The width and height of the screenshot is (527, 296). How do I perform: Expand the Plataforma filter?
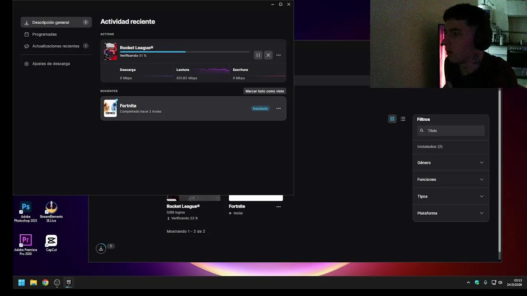tap(451, 213)
